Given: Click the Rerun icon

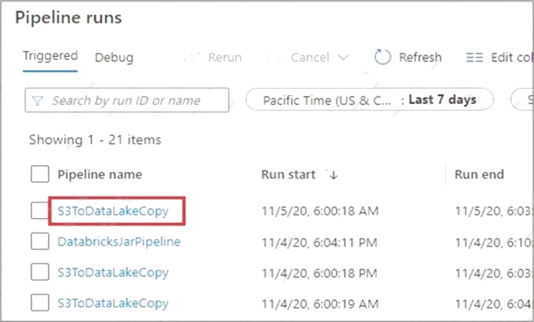Looking at the screenshot, I should point(192,57).
